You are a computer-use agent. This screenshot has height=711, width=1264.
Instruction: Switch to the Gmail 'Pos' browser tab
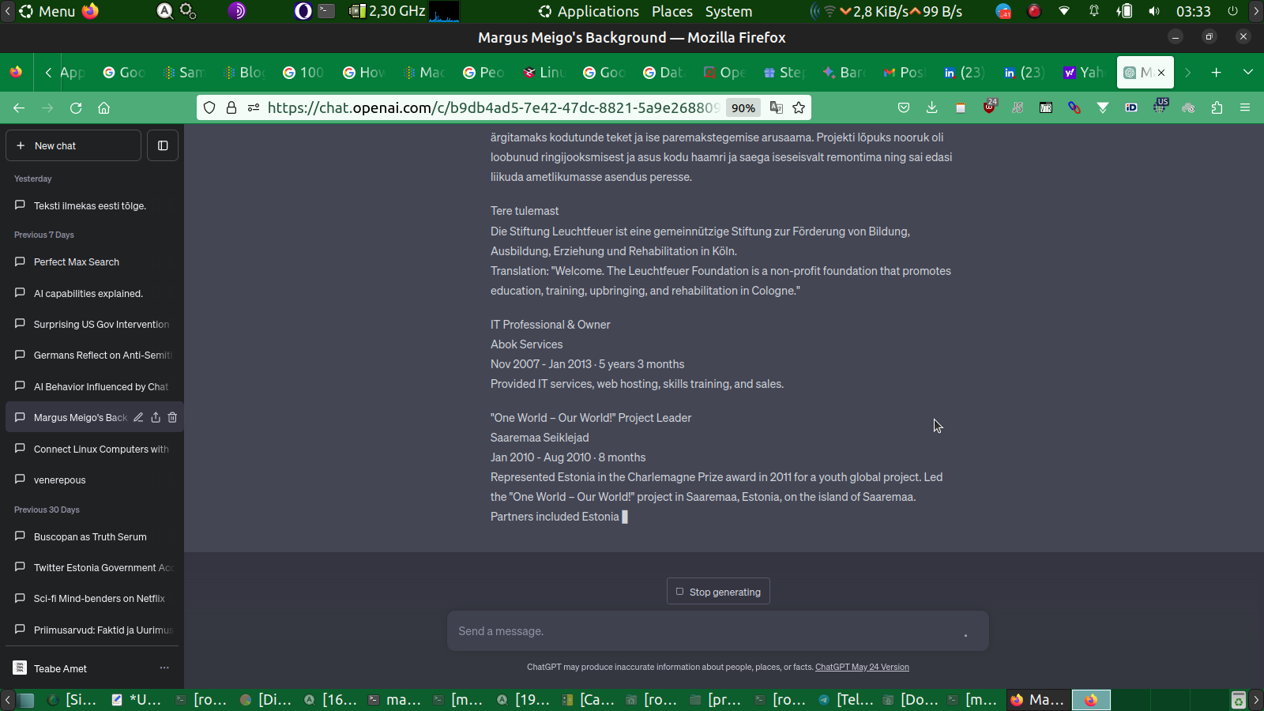click(x=904, y=73)
